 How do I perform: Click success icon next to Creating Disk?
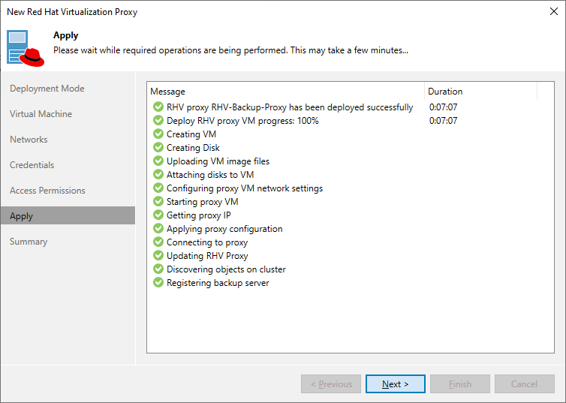coord(158,148)
